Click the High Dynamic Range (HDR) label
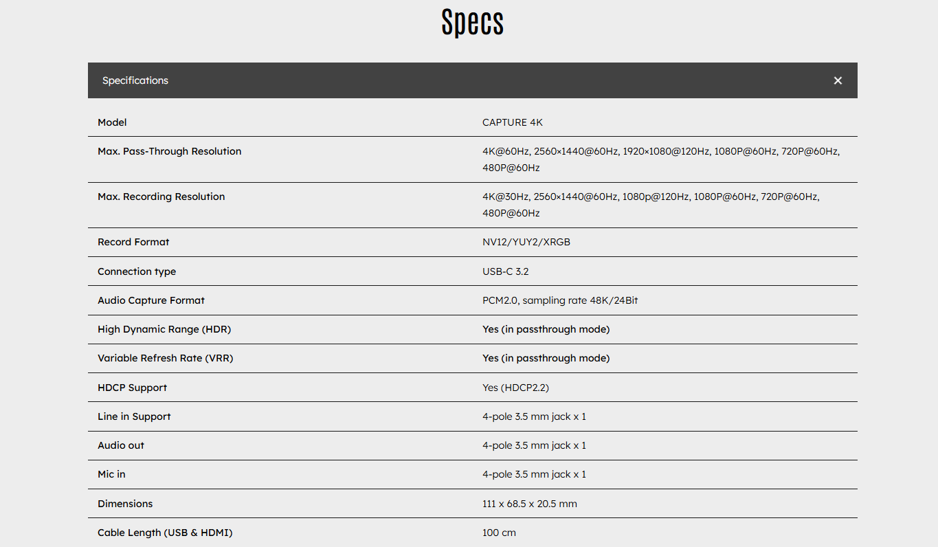This screenshot has width=938, height=547. (164, 329)
